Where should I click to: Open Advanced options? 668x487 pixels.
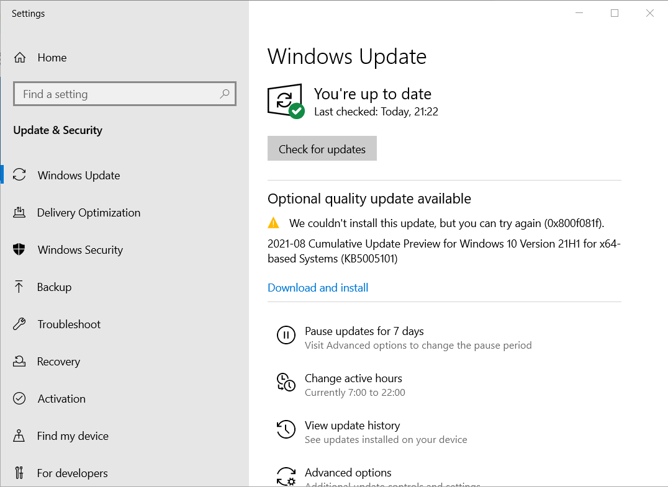point(348,473)
